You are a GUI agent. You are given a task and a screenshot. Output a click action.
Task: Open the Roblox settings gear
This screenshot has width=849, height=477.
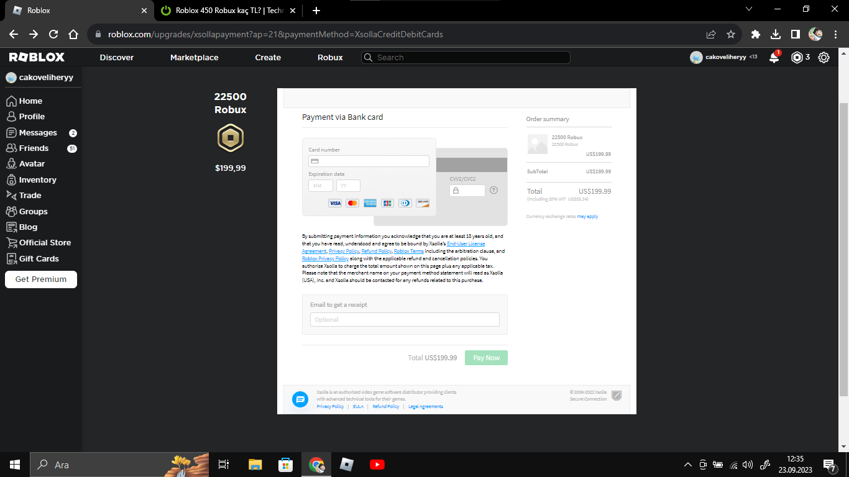(x=824, y=57)
